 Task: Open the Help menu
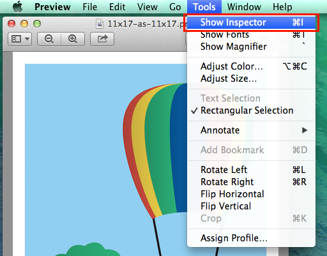pos(282,7)
